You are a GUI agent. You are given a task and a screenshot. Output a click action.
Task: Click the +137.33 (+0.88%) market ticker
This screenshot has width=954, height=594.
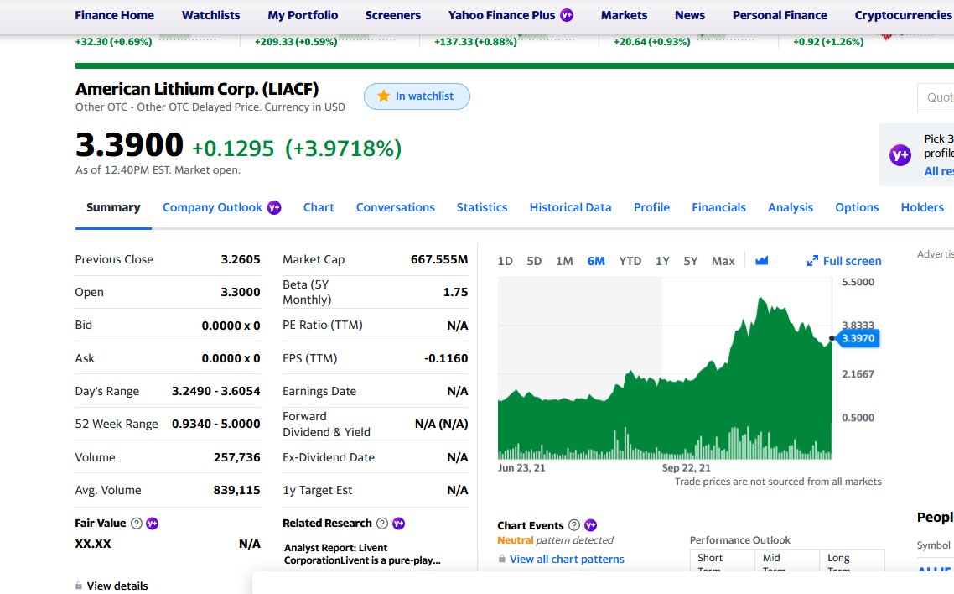pos(476,42)
